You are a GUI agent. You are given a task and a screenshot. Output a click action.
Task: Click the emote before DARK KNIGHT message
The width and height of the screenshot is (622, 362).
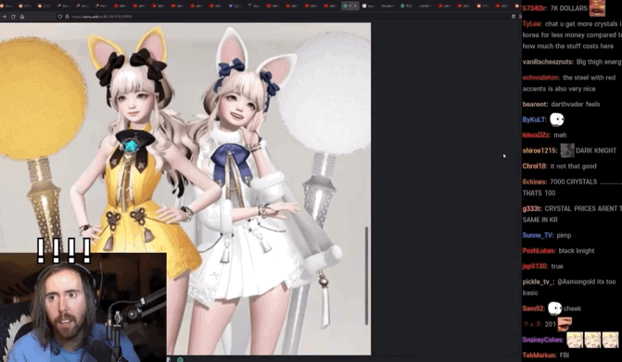[567, 151]
